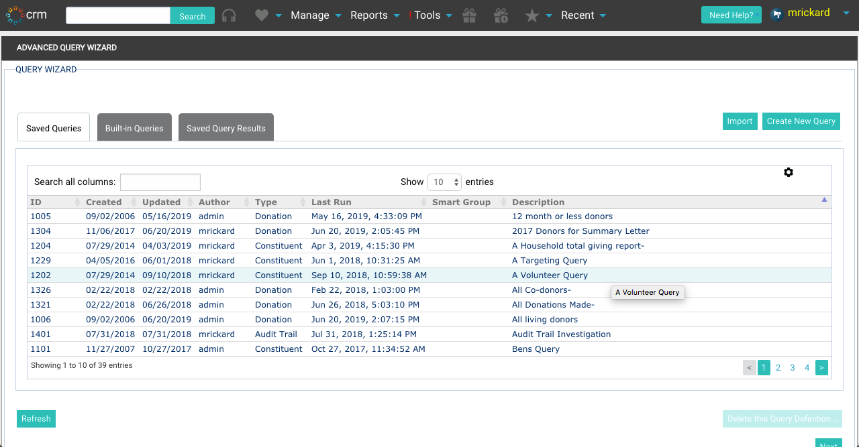The width and height of the screenshot is (859, 447).
Task: Click the Create New Query button
Action: point(801,121)
